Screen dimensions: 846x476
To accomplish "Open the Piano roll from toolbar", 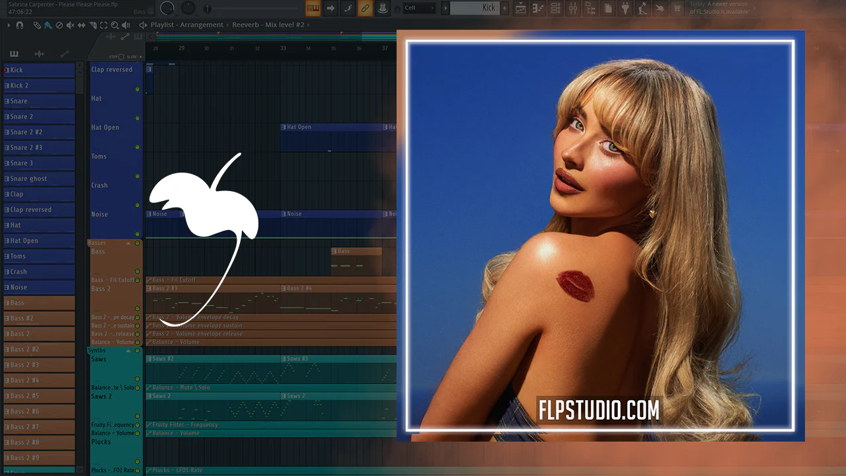I will pos(538,8).
